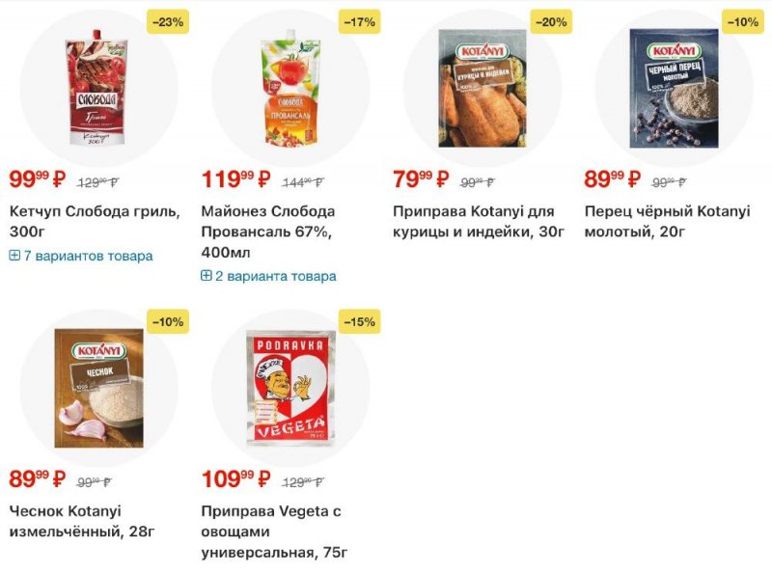The height and width of the screenshot is (572, 772).
Task: Click the −17% discount badge on mayonnaise
Action: point(359,21)
